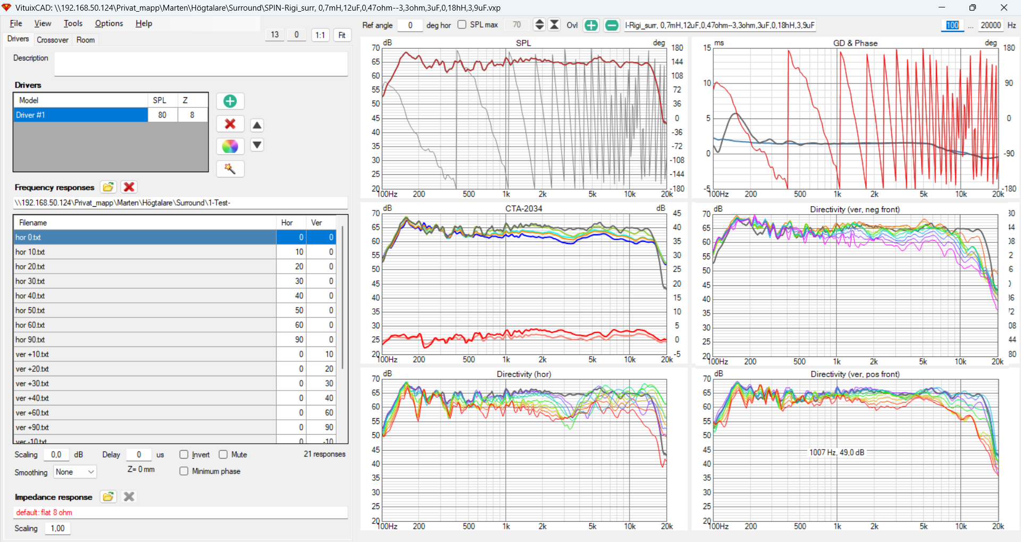Click the CTA-2034 chart

click(x=524, y=283)
